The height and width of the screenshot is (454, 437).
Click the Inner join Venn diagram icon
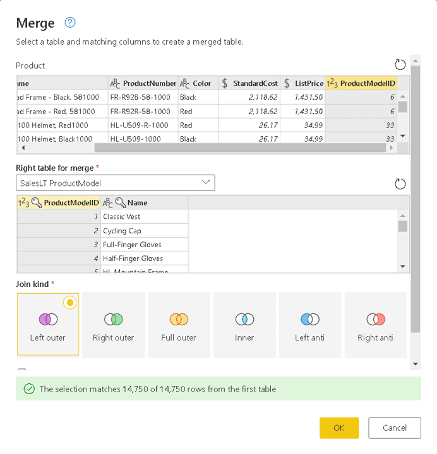pyautogui.click(x=244, y=320)
